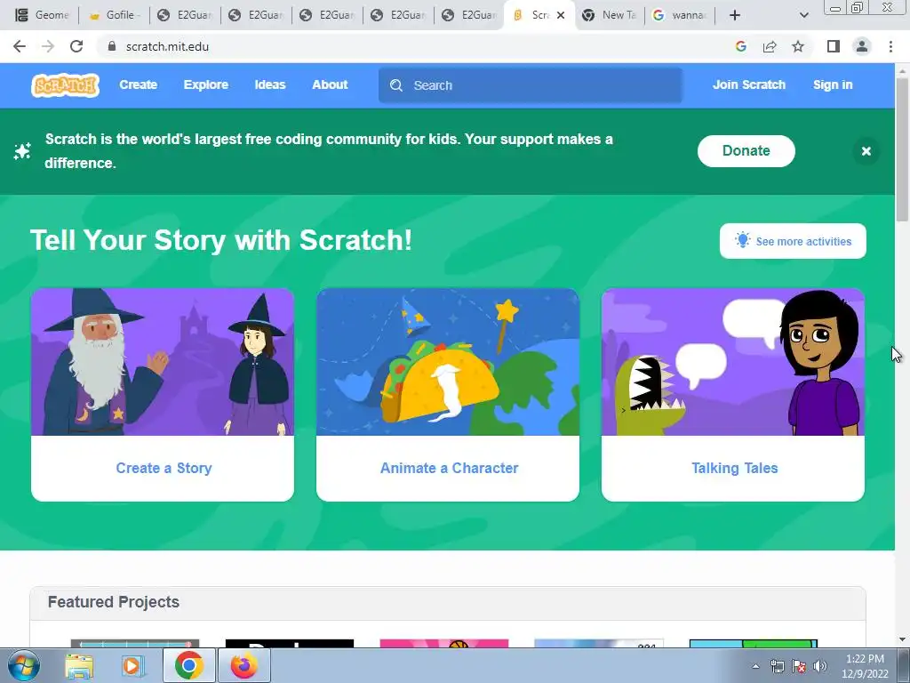Share this page icon
The height and width of the screenshot is (683, 910).
[770, 46]
